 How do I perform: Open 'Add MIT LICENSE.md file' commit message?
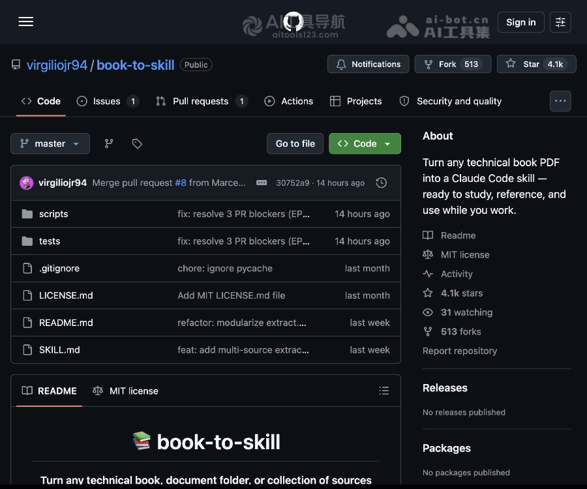pyautogui.click(x=232, y=295)
